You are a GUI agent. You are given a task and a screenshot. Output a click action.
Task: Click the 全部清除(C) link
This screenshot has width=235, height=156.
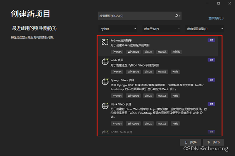pyautogui.click(x=216, y=18)
